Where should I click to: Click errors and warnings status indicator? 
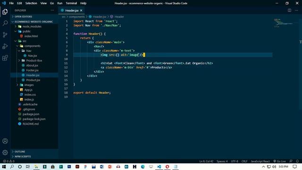pos(8,161)
